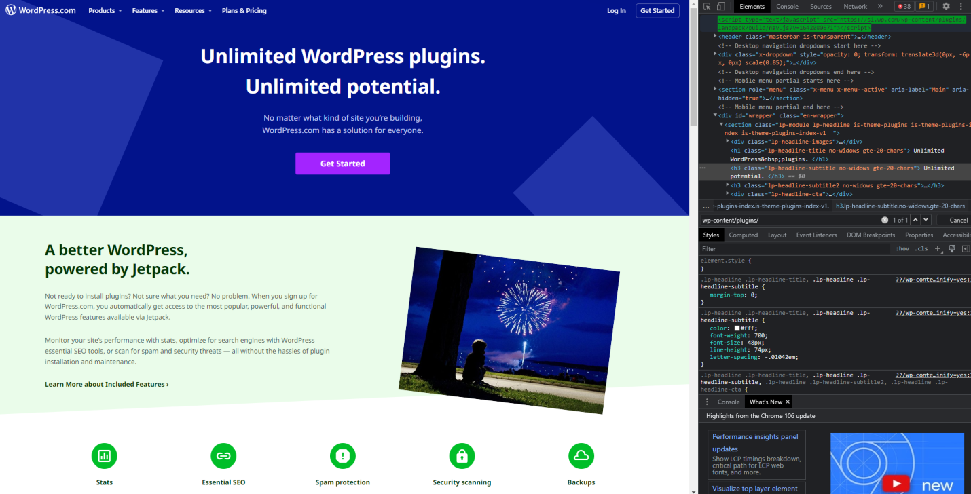This screenshot has width=971, height=494.
Task: Toggle the computed styles sidebar icon
Action: tap(966, 249)
